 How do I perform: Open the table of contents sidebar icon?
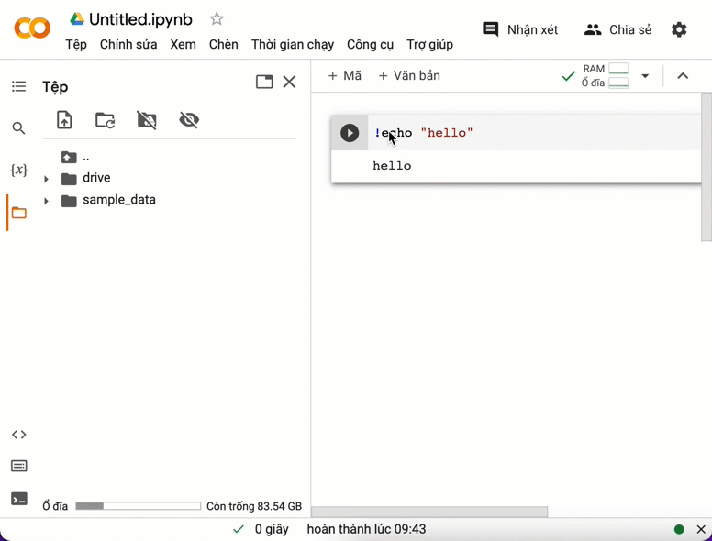click(18, 86)
